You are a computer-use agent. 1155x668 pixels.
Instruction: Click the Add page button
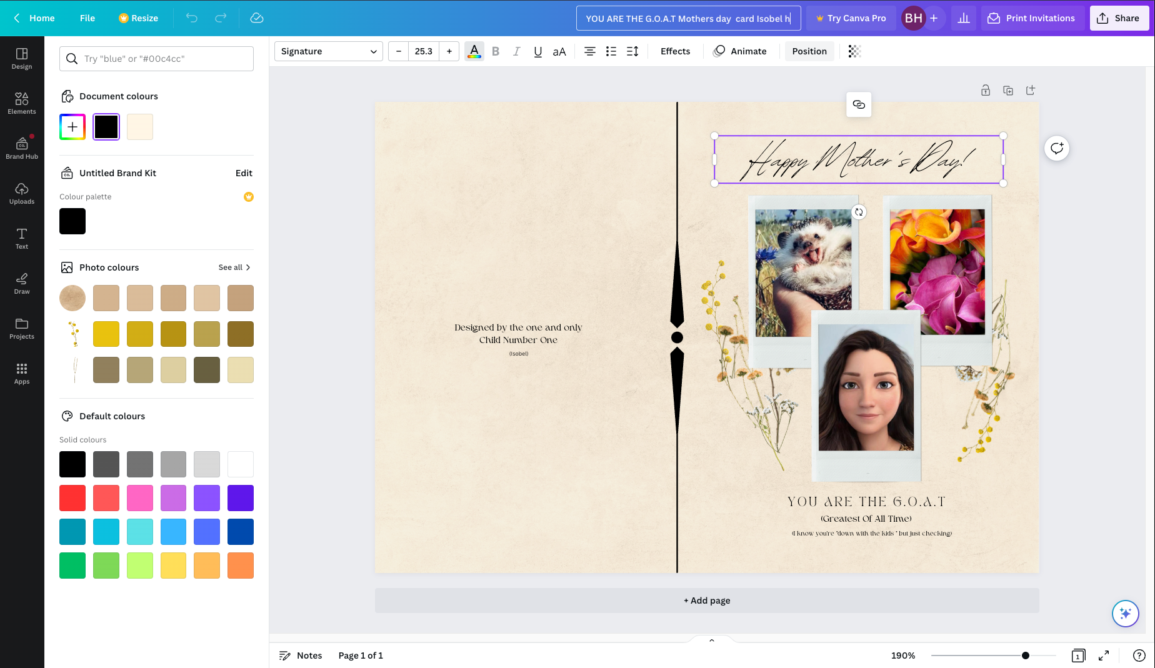click(707, 601)
